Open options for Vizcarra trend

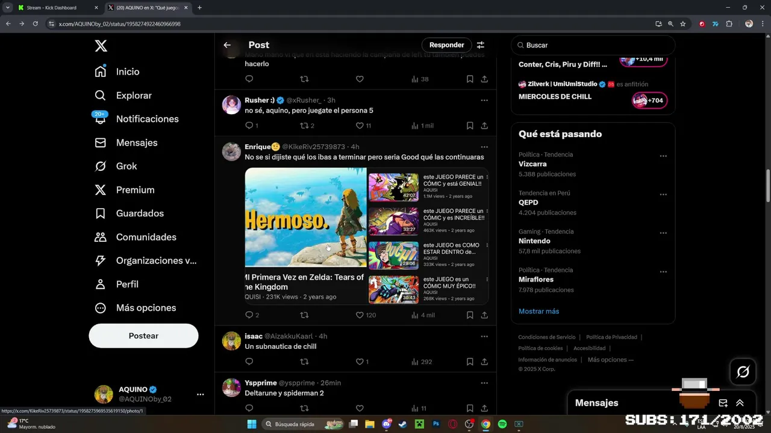point(663,156)
